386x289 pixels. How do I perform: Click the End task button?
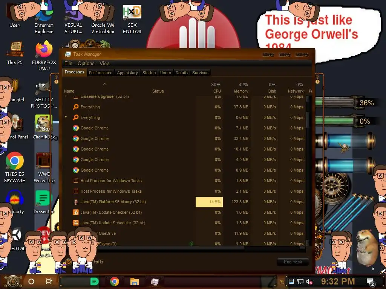tap(293, 262)
